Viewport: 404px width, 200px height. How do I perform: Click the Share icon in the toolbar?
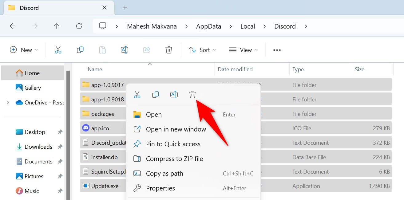pyautogui.click(x=147, y=49)
